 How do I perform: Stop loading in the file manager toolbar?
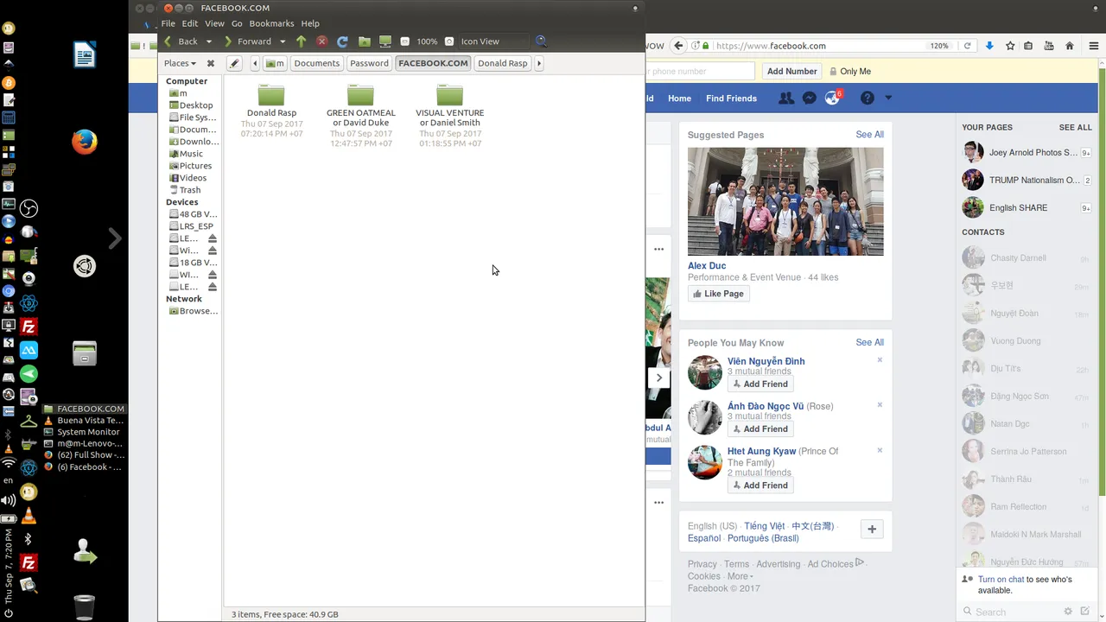coord(321,41)
